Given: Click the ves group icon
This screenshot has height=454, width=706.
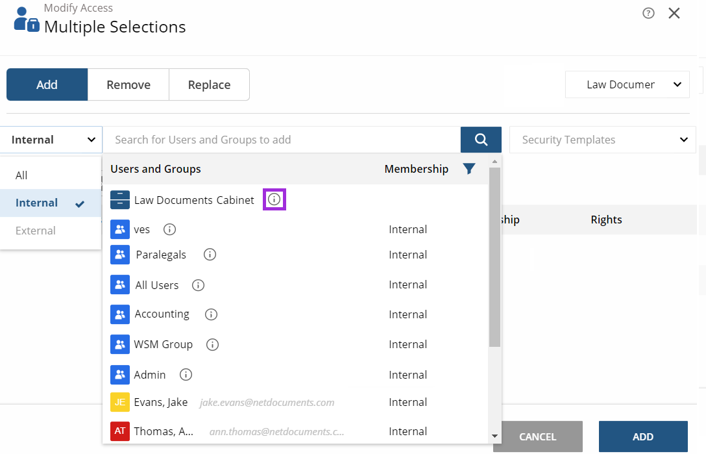Looking at the screenshot, I should coord(120,229).
